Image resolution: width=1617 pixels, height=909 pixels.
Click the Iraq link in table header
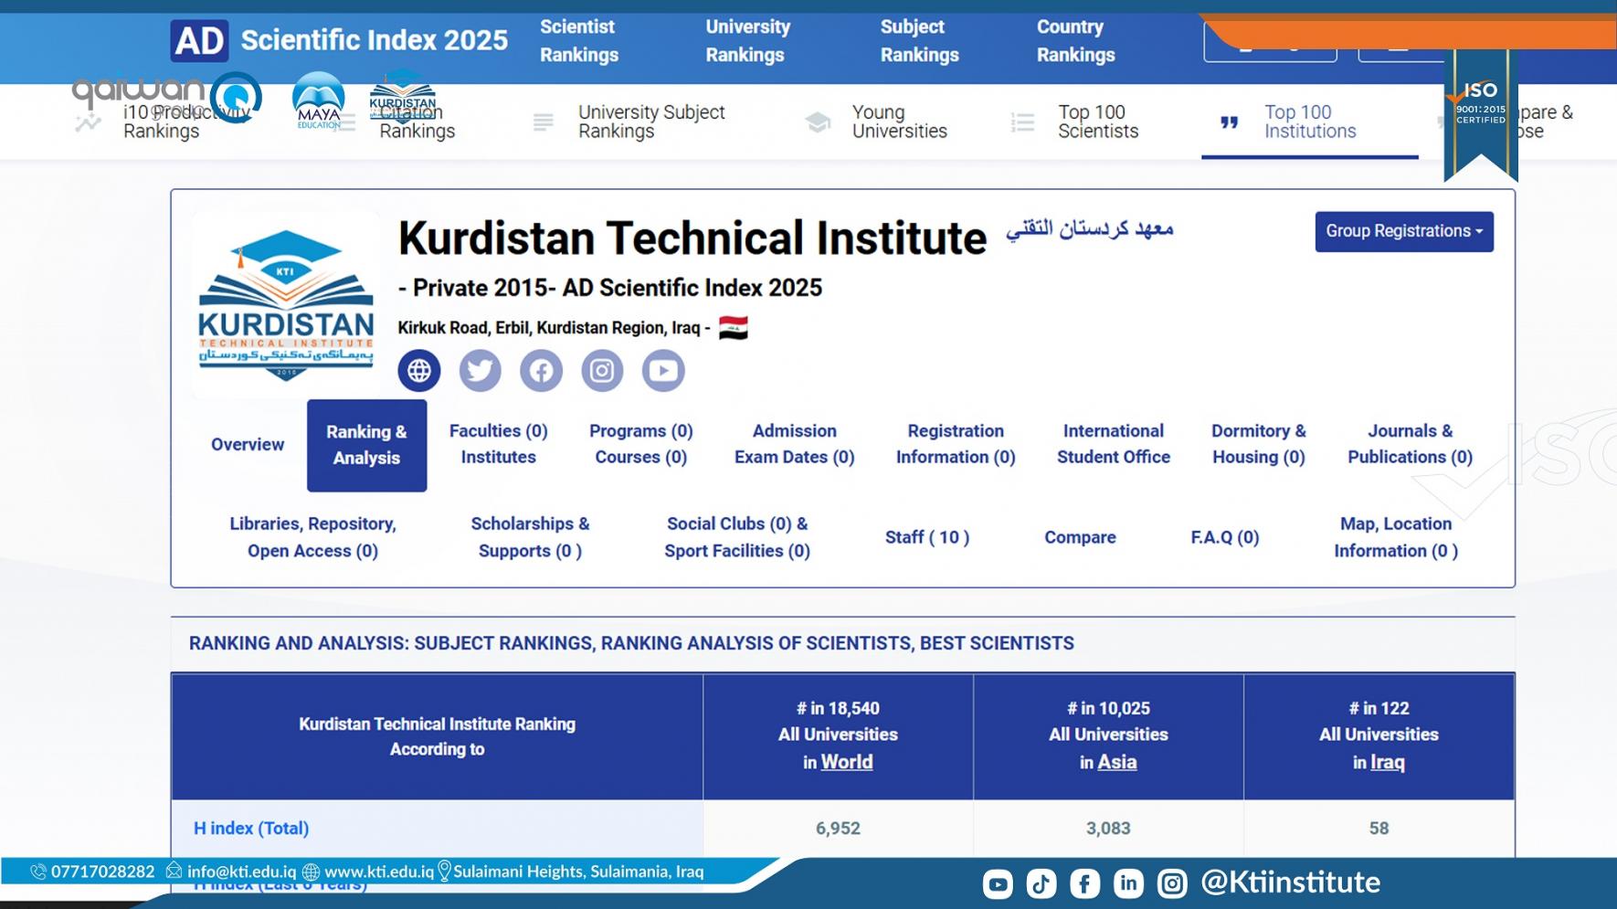[1388, 762]
